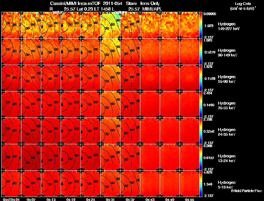Select the 'Hydrogen 13-24 keV' row label
This screenshot has height=201, width=264.
(x=227, y=158)
